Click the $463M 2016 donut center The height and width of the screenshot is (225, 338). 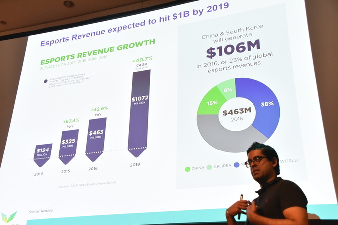(x=237, y=114)
